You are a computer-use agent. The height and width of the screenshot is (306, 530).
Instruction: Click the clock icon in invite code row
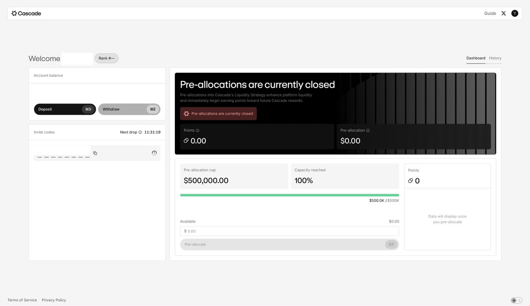[154, 153]
